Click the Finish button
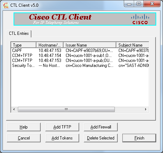 point(139,138)
